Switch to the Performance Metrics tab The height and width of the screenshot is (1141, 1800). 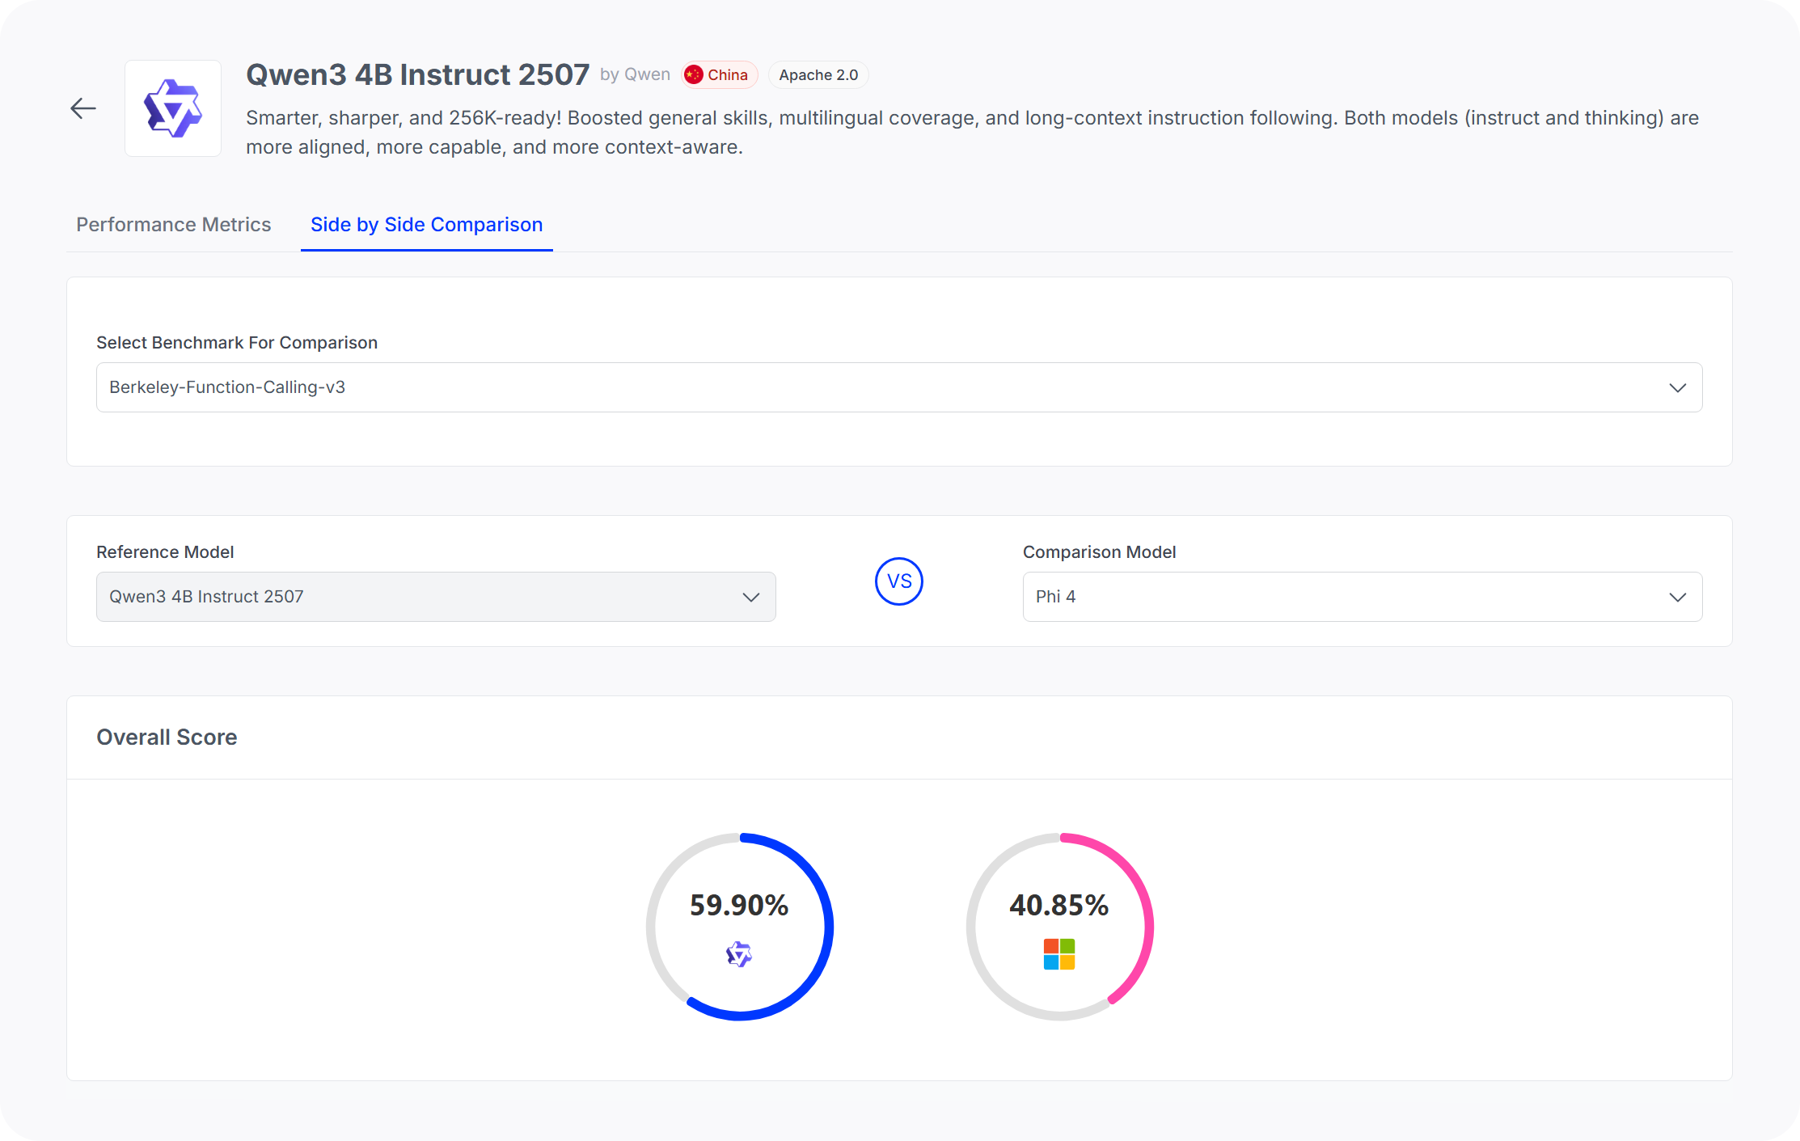pyautogui.click(x=174, y=225)
